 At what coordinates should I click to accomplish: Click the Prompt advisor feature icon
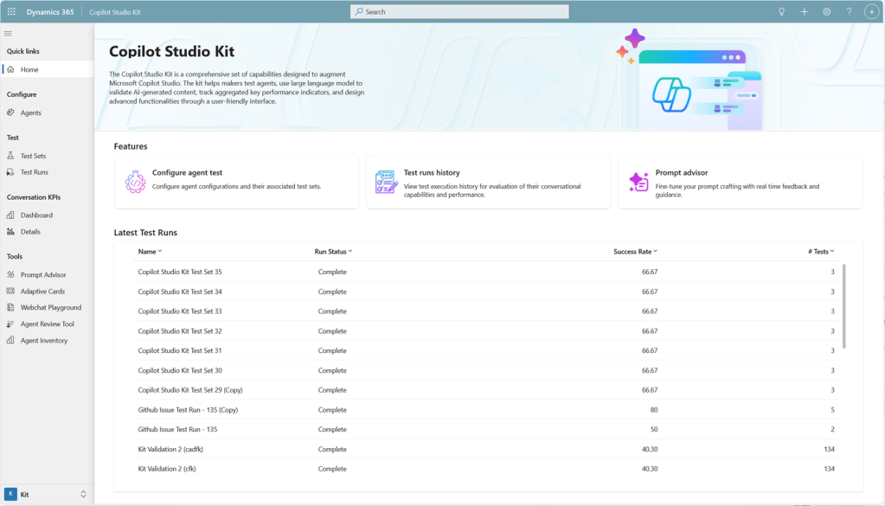tap(638, 182)
